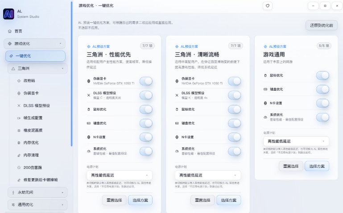Click the home icon beside 首页
This screenshot has height=213, width=343.
tap(10, 31)
